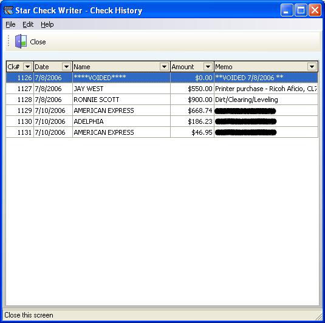Viewport: 325px width, 323px height.
Task: Expand the Name column filter dropdown
Action: (164, 67)
